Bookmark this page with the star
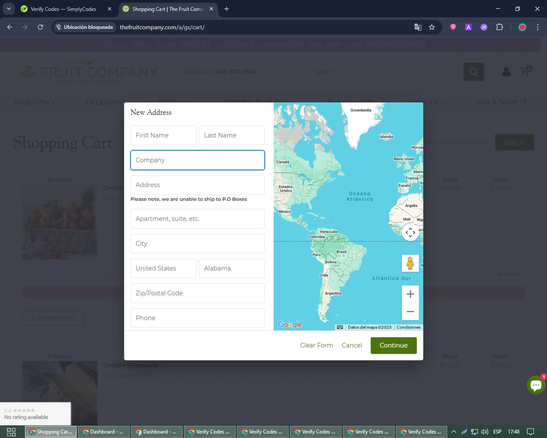The height and width of the screenshot is (438, 547). 432,27
